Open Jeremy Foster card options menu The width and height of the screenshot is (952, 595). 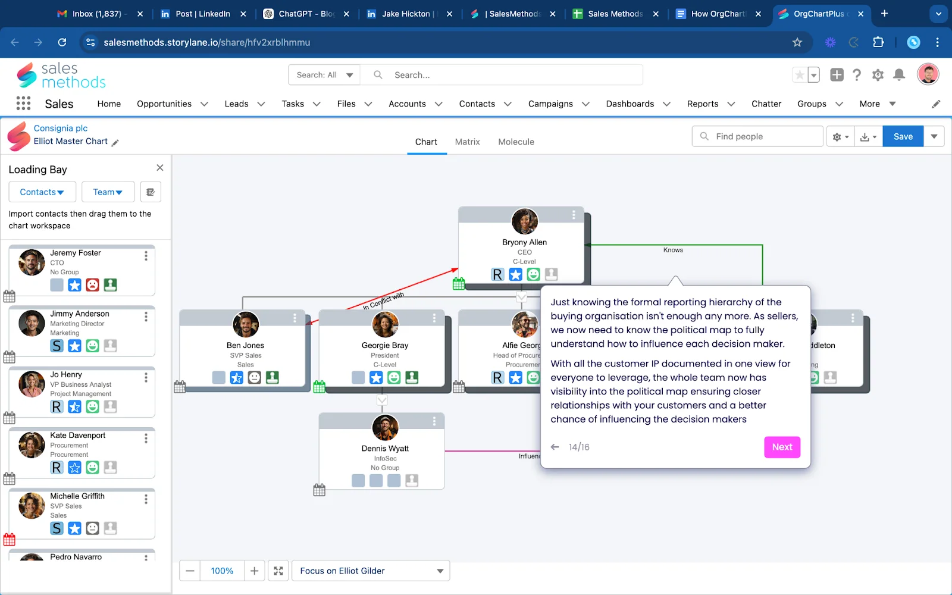pyautogui.click(x=146, y=256)
